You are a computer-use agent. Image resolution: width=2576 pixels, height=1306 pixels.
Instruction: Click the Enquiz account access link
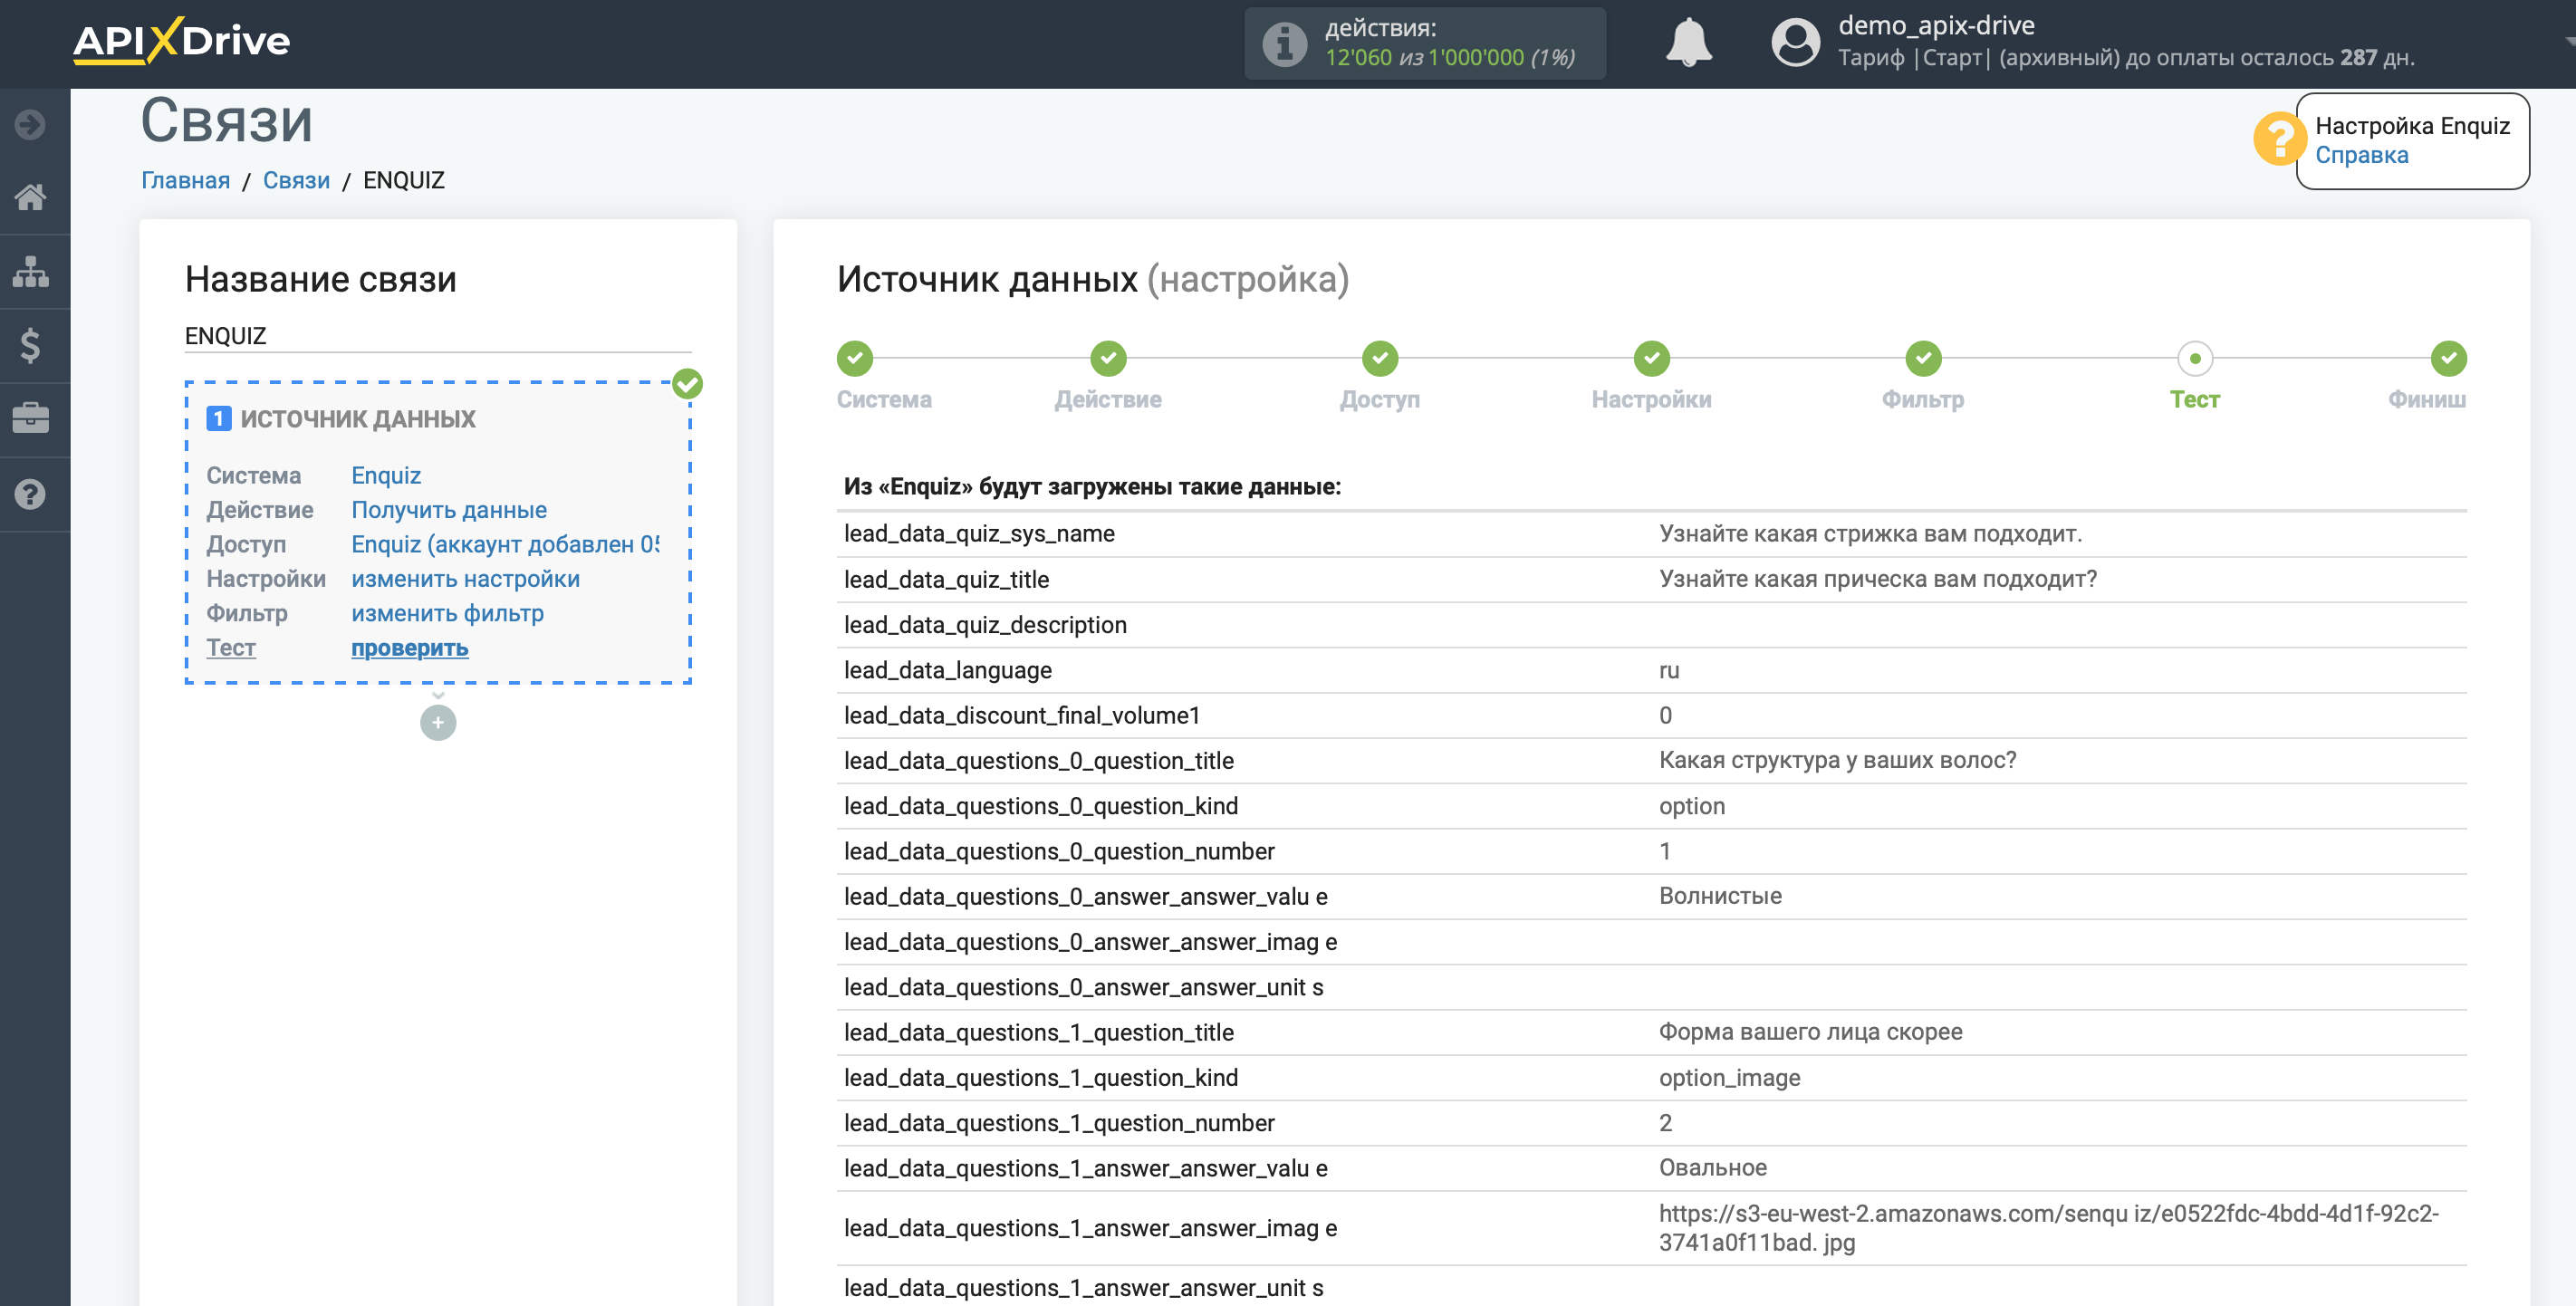pos(505,544)
